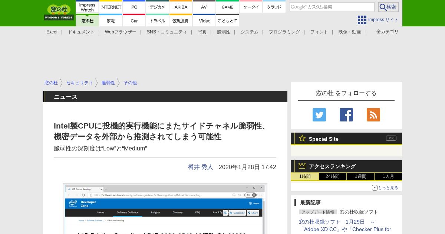The width and height of the screenshot is (445, 234).
Task: Open the トラベル site tab
Action: click(158, 20)
